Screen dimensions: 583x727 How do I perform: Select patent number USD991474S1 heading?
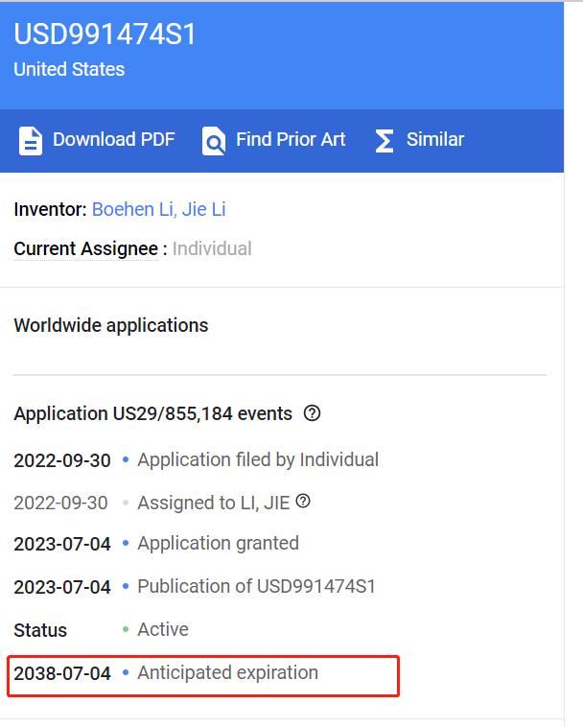105,35
